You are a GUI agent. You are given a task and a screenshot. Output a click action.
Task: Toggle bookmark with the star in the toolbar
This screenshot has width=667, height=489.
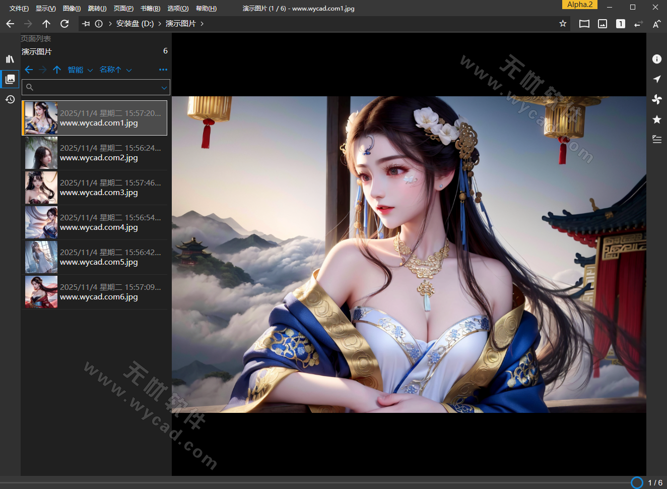coord(563,23)
